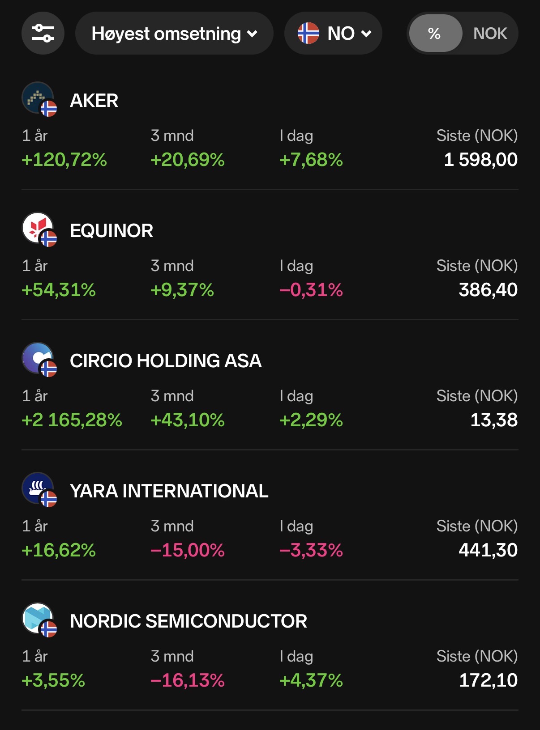Open the AKER stock name
The width and height of the screenshot is (540, 730).
(x=94, y=101)
